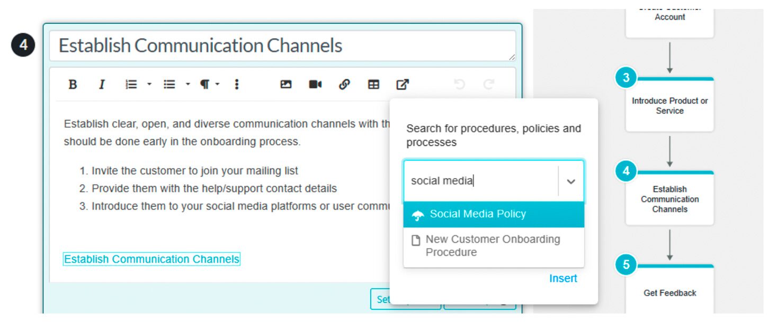Click the Insert link in the popup

tap(563, 278)
